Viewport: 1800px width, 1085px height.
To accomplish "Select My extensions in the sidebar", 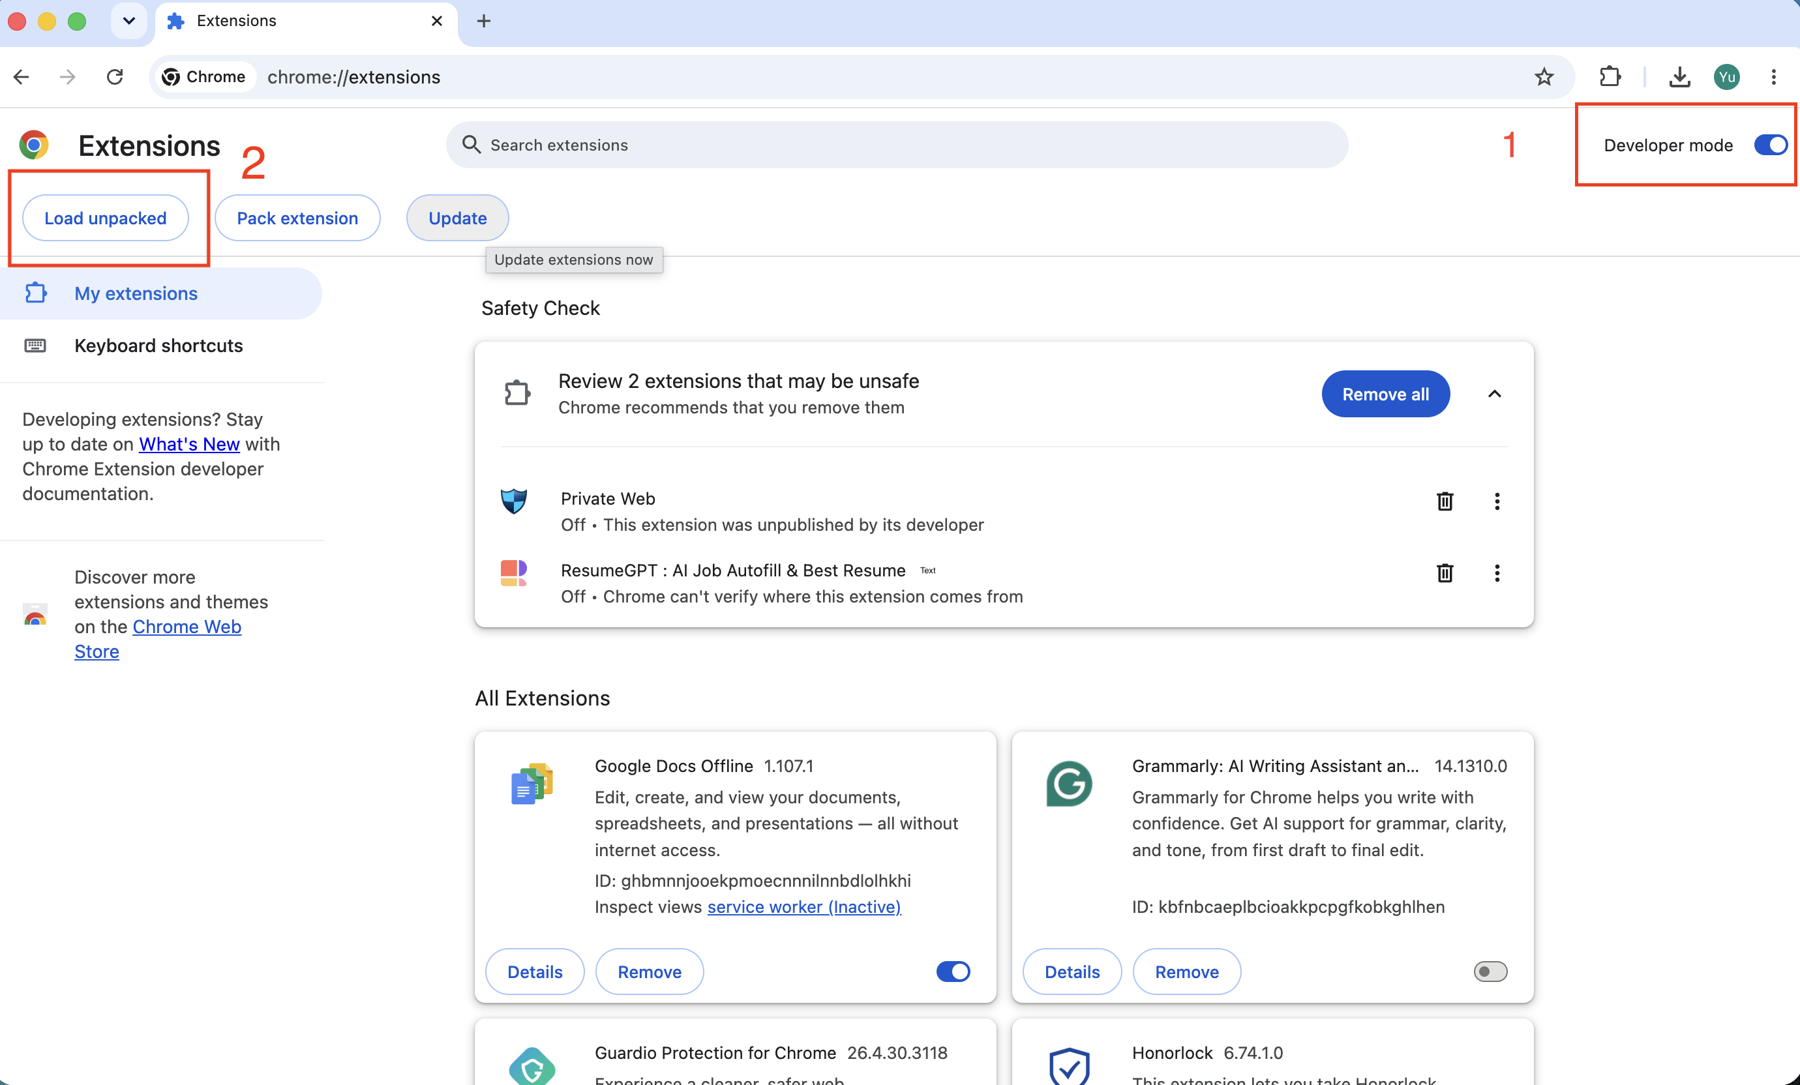I will [160, 293].
